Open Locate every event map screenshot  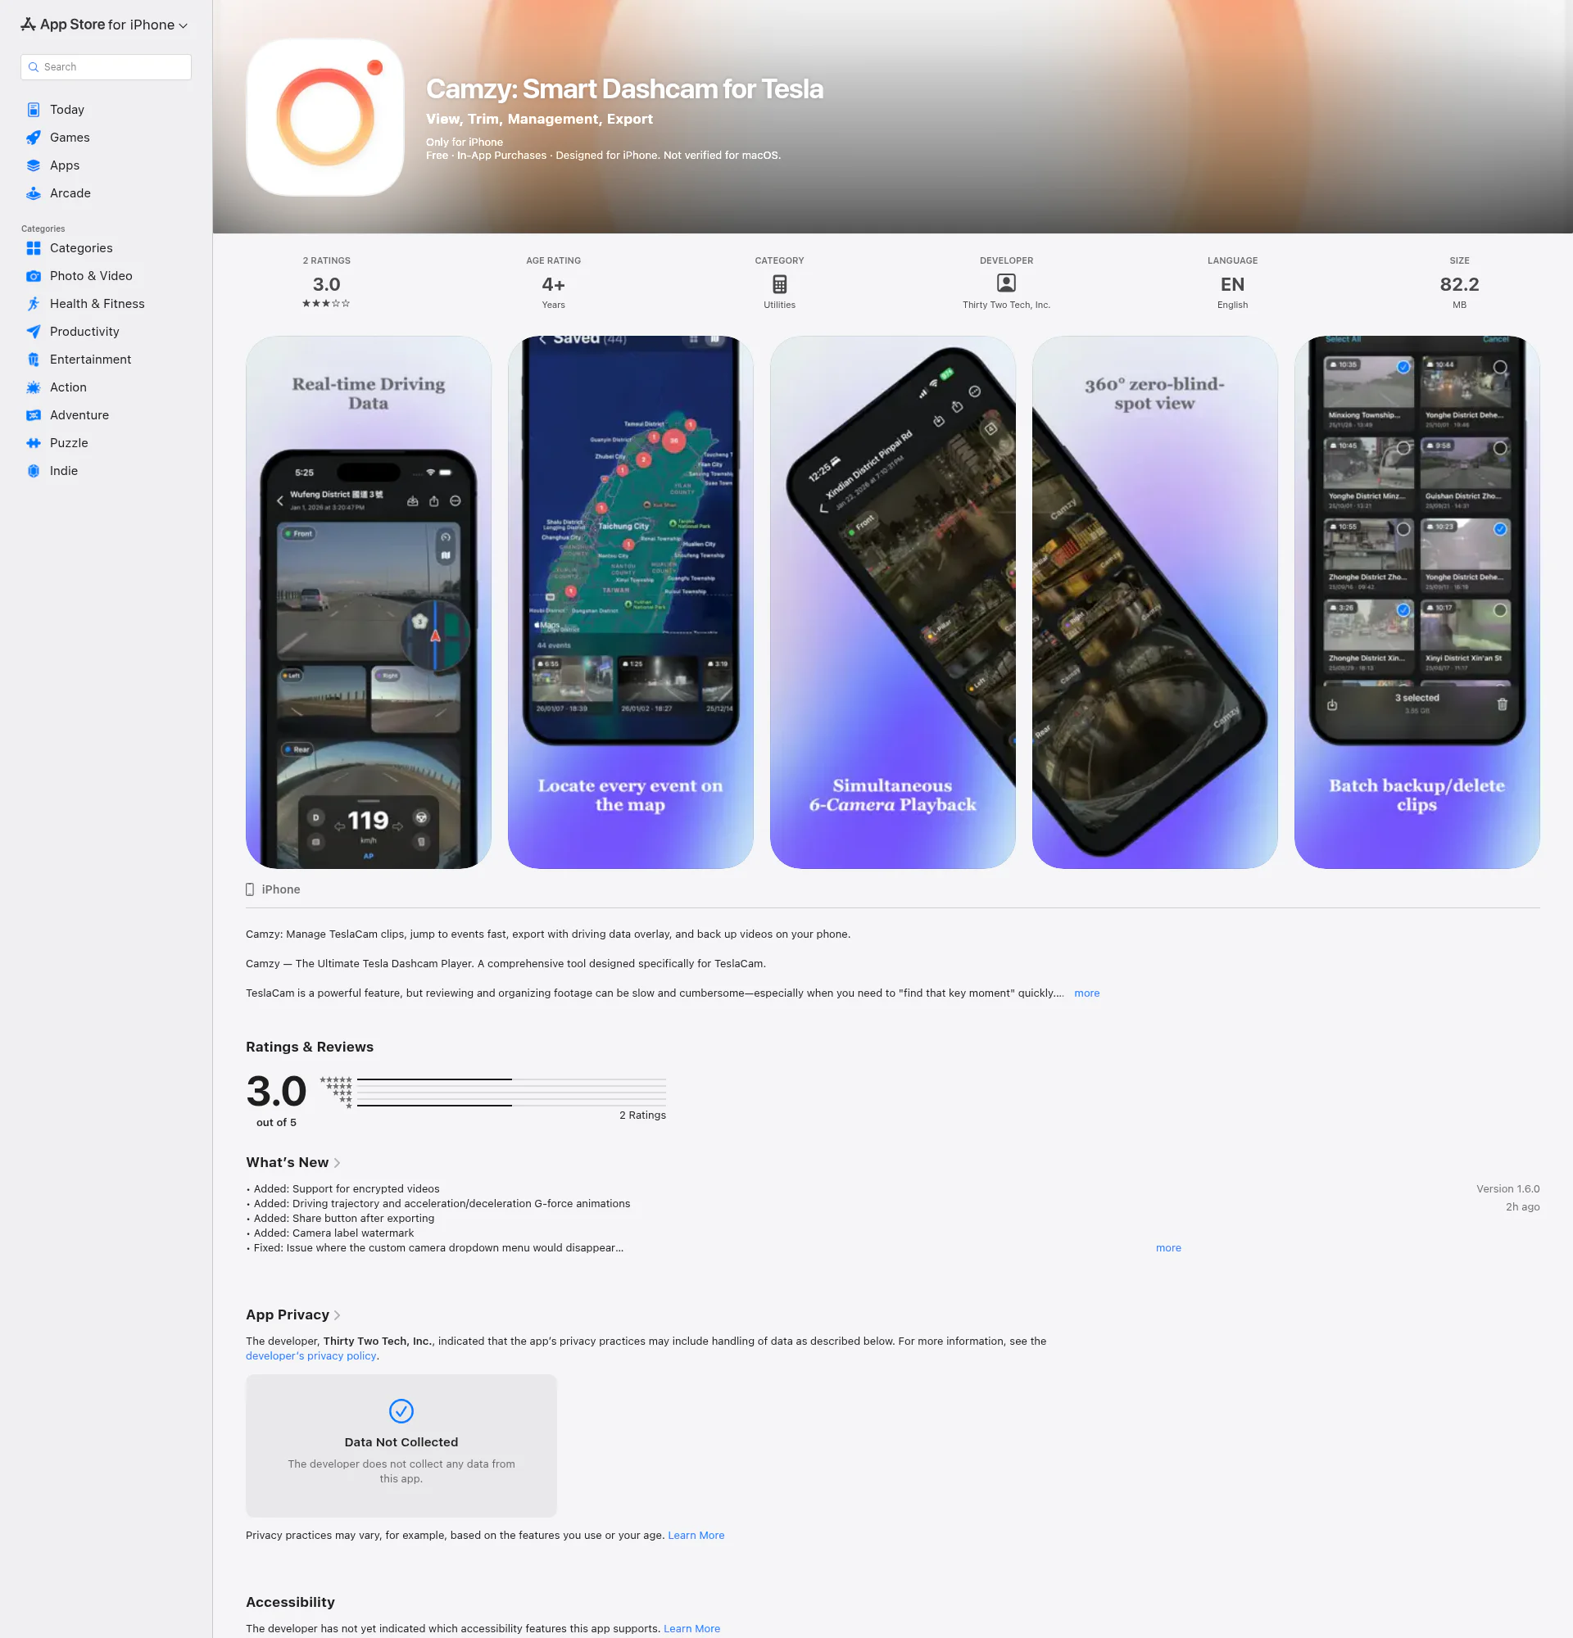630,603
